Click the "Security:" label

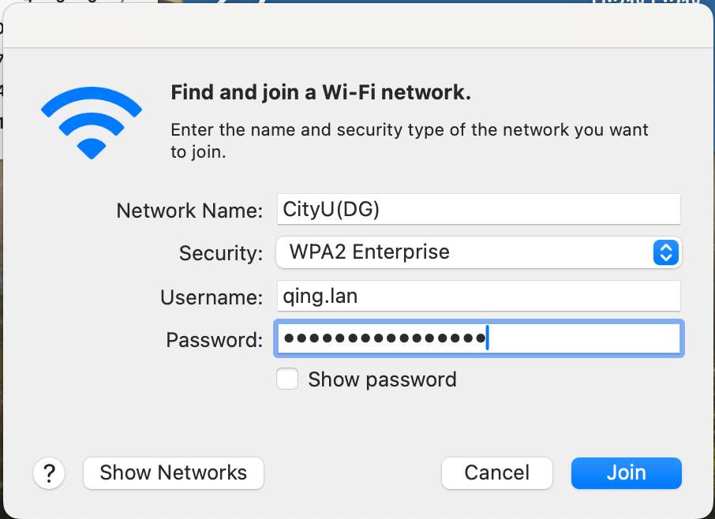coord(221,253)
